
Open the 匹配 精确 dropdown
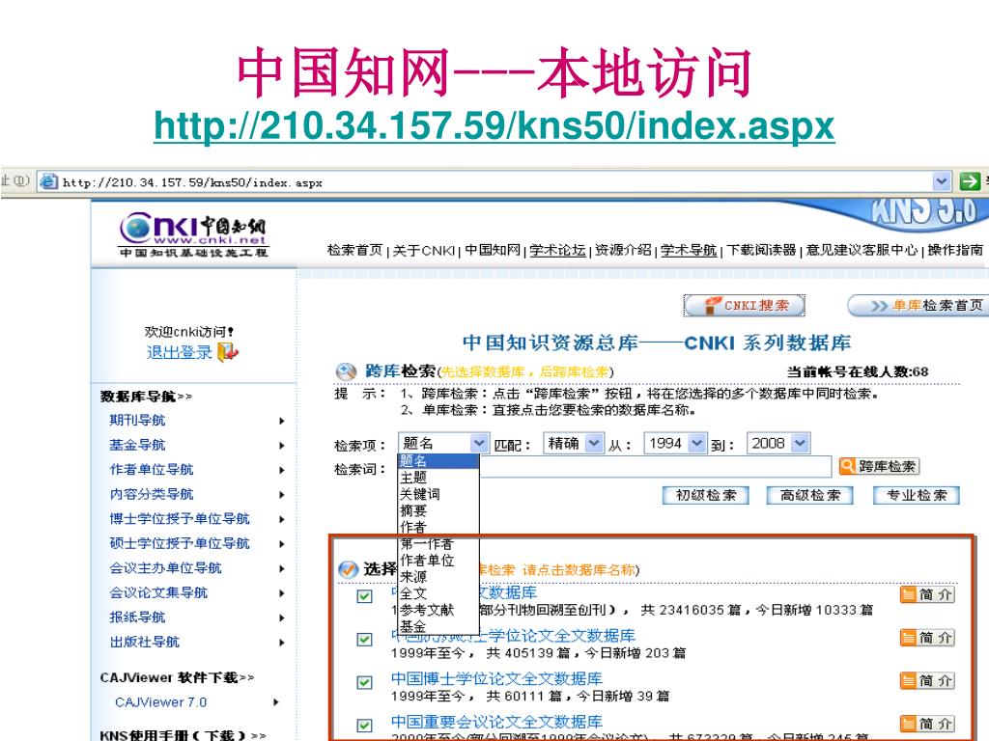pos(573,443)
